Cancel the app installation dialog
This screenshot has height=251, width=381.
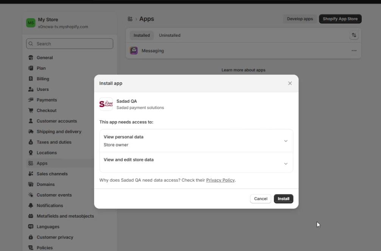[x=260, y=199]
